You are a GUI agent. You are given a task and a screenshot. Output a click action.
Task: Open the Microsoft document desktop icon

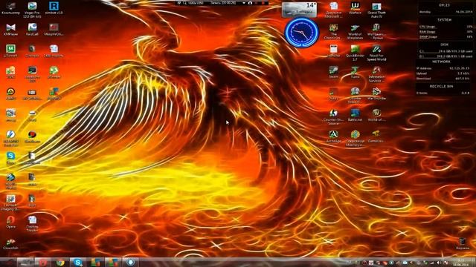point(333,10)
